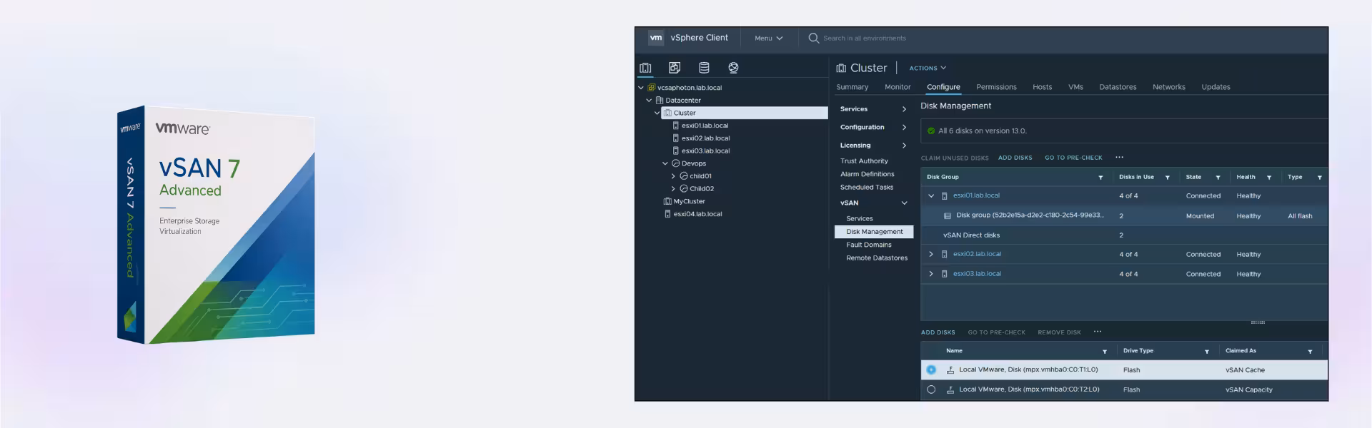Screen dimensions: 1372x428
Task: Select the vSAN Direct disks row
Action: point(1124,235)
